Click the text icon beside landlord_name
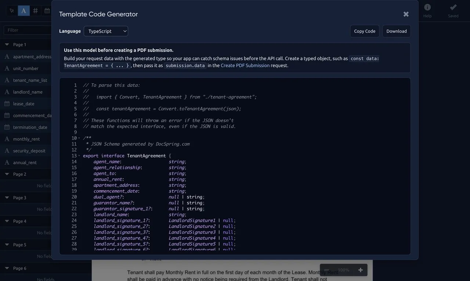The width and height of the screenshot is (470, 281). tap(7, 92)
